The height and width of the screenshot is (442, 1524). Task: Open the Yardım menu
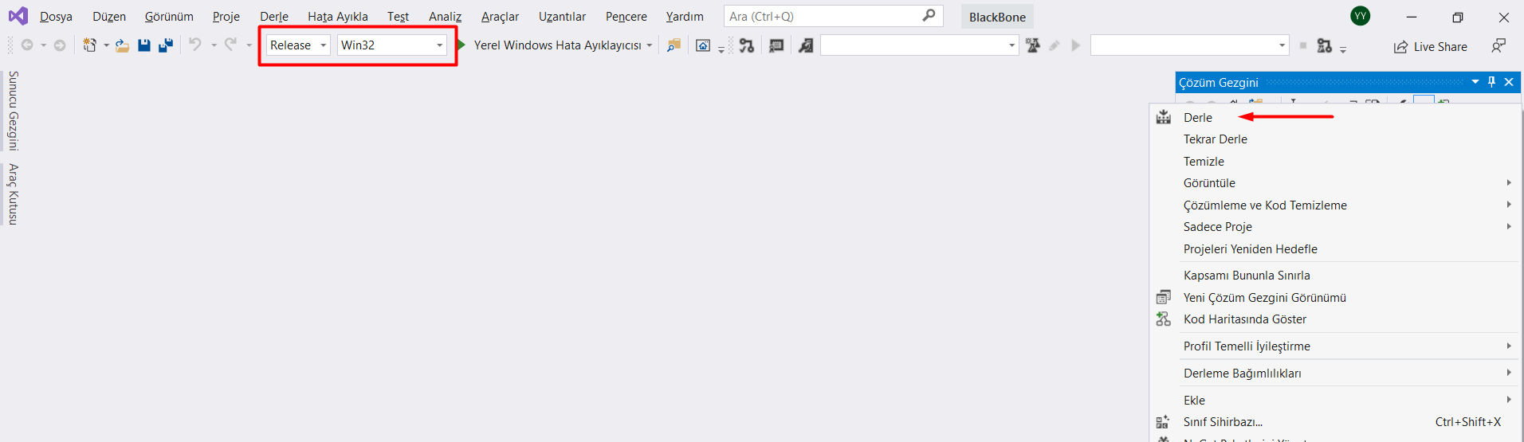click(685, 16)
